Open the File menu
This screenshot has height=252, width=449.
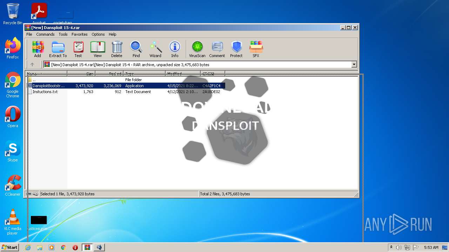tap(29, 34)
